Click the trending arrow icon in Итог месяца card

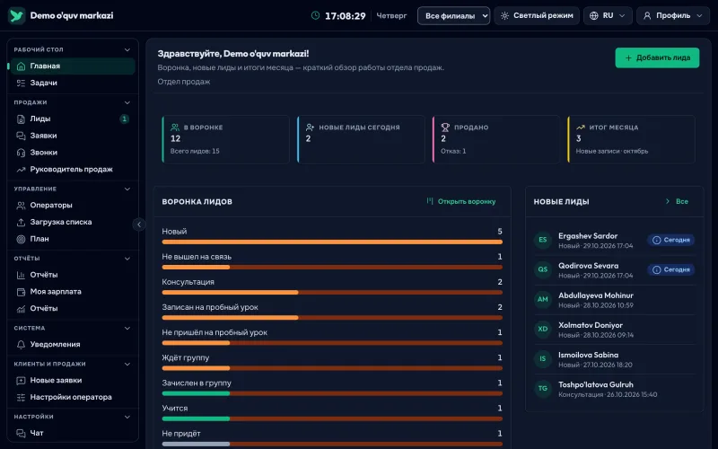580,128
